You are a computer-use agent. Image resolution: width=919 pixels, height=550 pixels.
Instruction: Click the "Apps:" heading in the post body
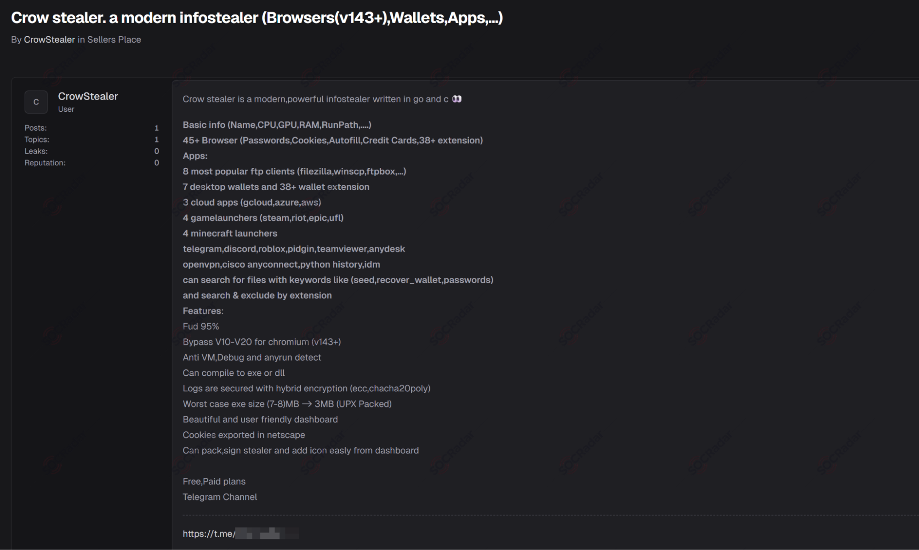[195, 155]
